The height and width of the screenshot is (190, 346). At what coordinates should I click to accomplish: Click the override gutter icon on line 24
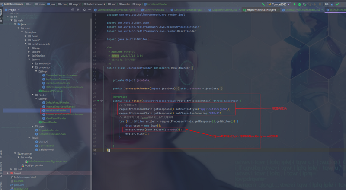pyautogui.click(x=99, y=101)
